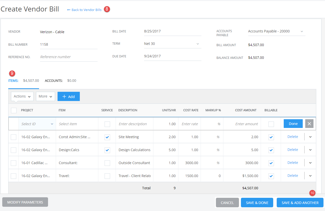Delete the Travel row
325x211 pixels.
[293, 176]
